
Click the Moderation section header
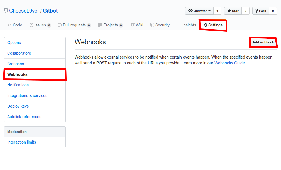tap(35, 132)
